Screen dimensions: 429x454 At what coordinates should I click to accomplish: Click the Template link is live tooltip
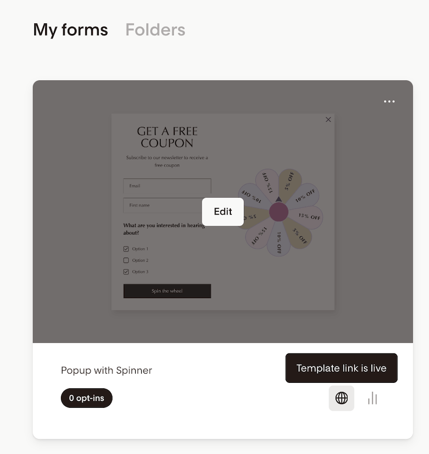341,368
